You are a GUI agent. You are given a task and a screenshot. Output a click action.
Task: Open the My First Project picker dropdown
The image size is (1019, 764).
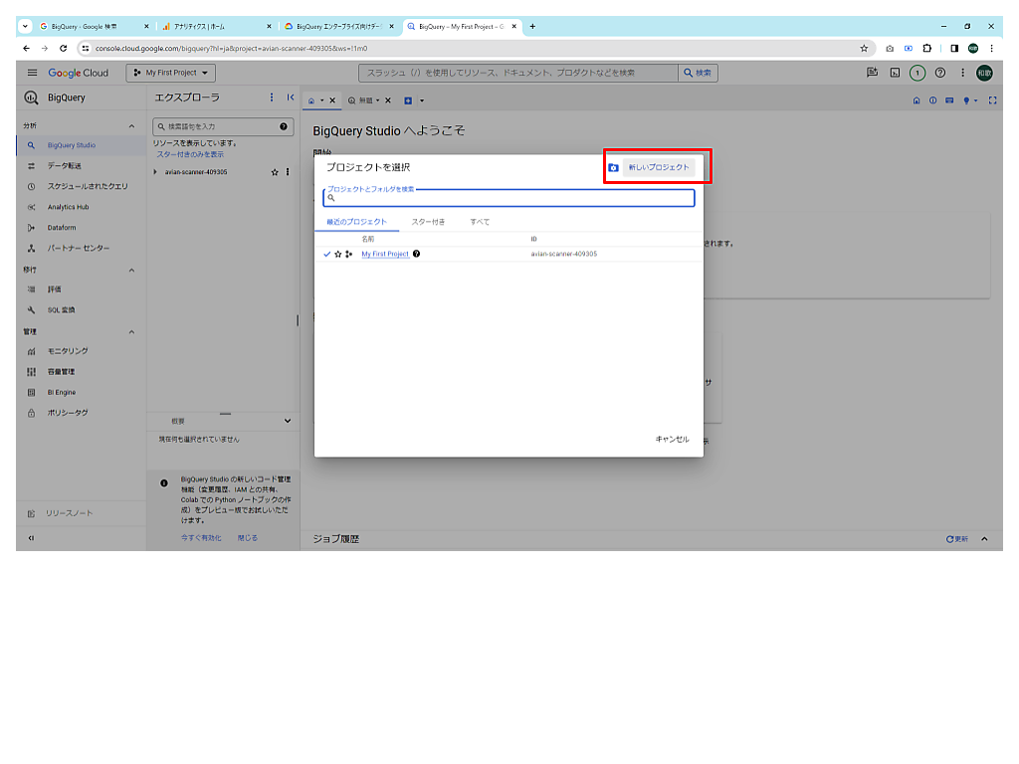point(171,73)
